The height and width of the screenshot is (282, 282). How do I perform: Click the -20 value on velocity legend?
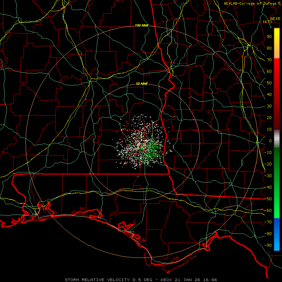tap(268, 164)
